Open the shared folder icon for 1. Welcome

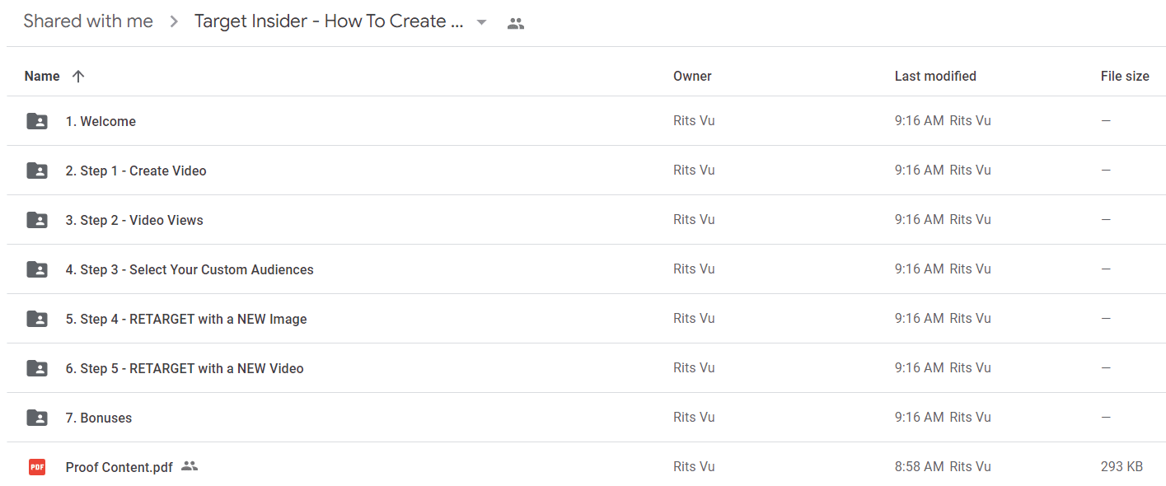pos(37,121)
